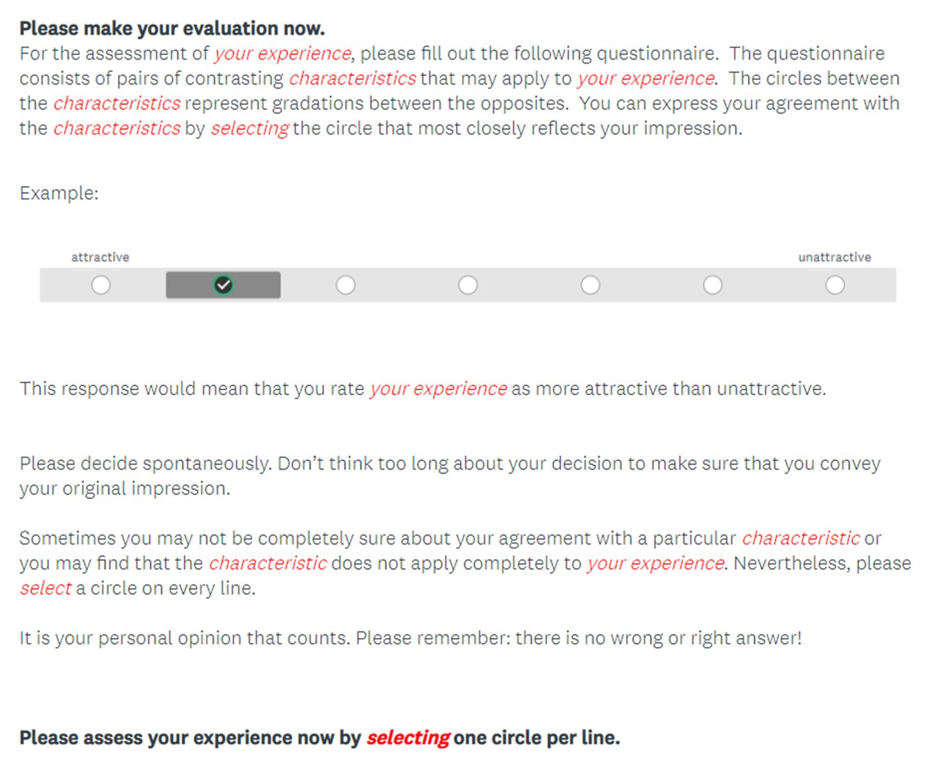Select the fifth circle on the scale
932x765 pixels.
coord(590,284)
